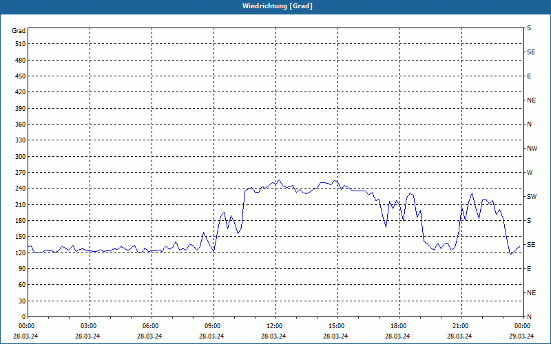Click the "03:00" time axis label
The width and height of the screenshot is (551, 344).
point(89,326)
